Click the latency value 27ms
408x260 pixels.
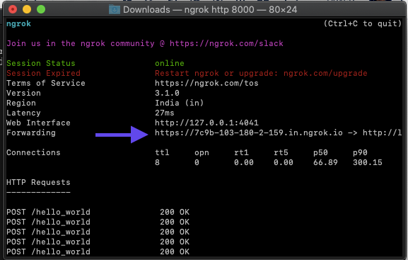pos(165,113)
